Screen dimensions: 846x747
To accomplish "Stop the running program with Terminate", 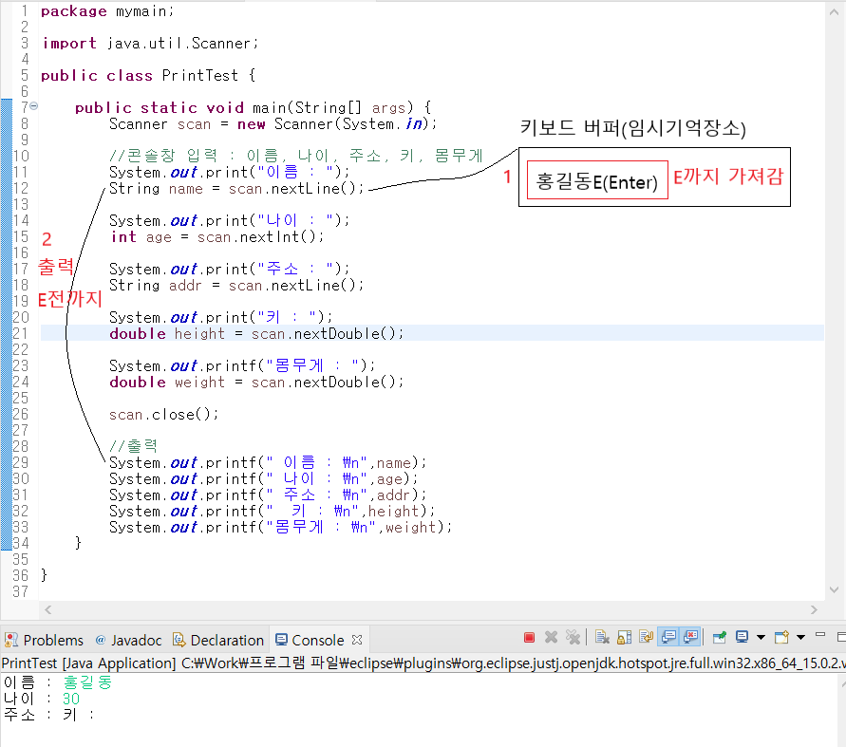I will [529, 638].
